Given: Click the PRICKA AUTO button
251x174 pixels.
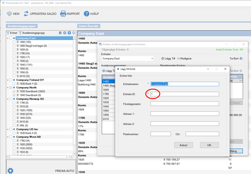Looking at the screenshot, I should pos(65,171).
